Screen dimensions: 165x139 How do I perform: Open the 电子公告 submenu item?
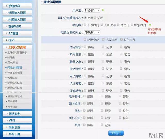coord(12,107)
